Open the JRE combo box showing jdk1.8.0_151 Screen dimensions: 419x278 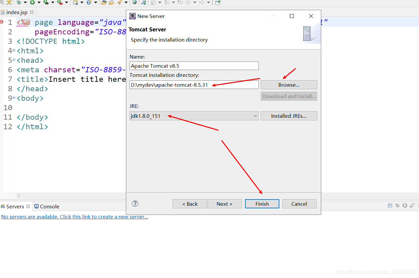194,116
